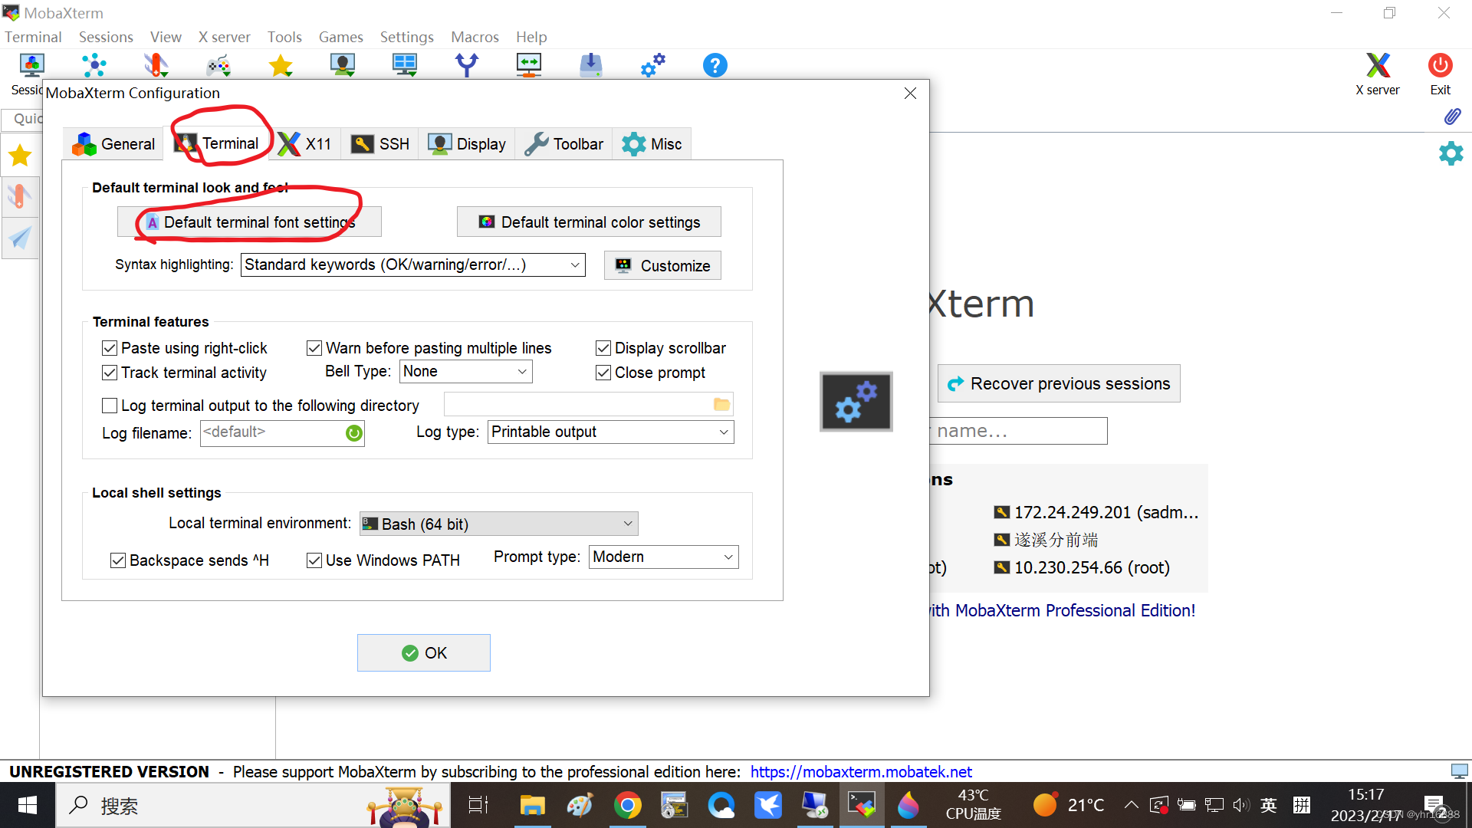This screenshot has height=828, width=1472.
Task: Click Default terminal font settings button
Action: (x=249, y=222)
